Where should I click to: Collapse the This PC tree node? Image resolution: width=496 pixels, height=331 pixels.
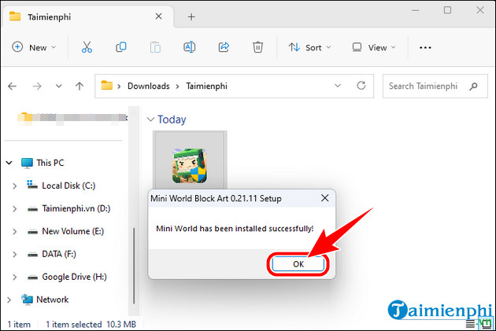point(9,163)
